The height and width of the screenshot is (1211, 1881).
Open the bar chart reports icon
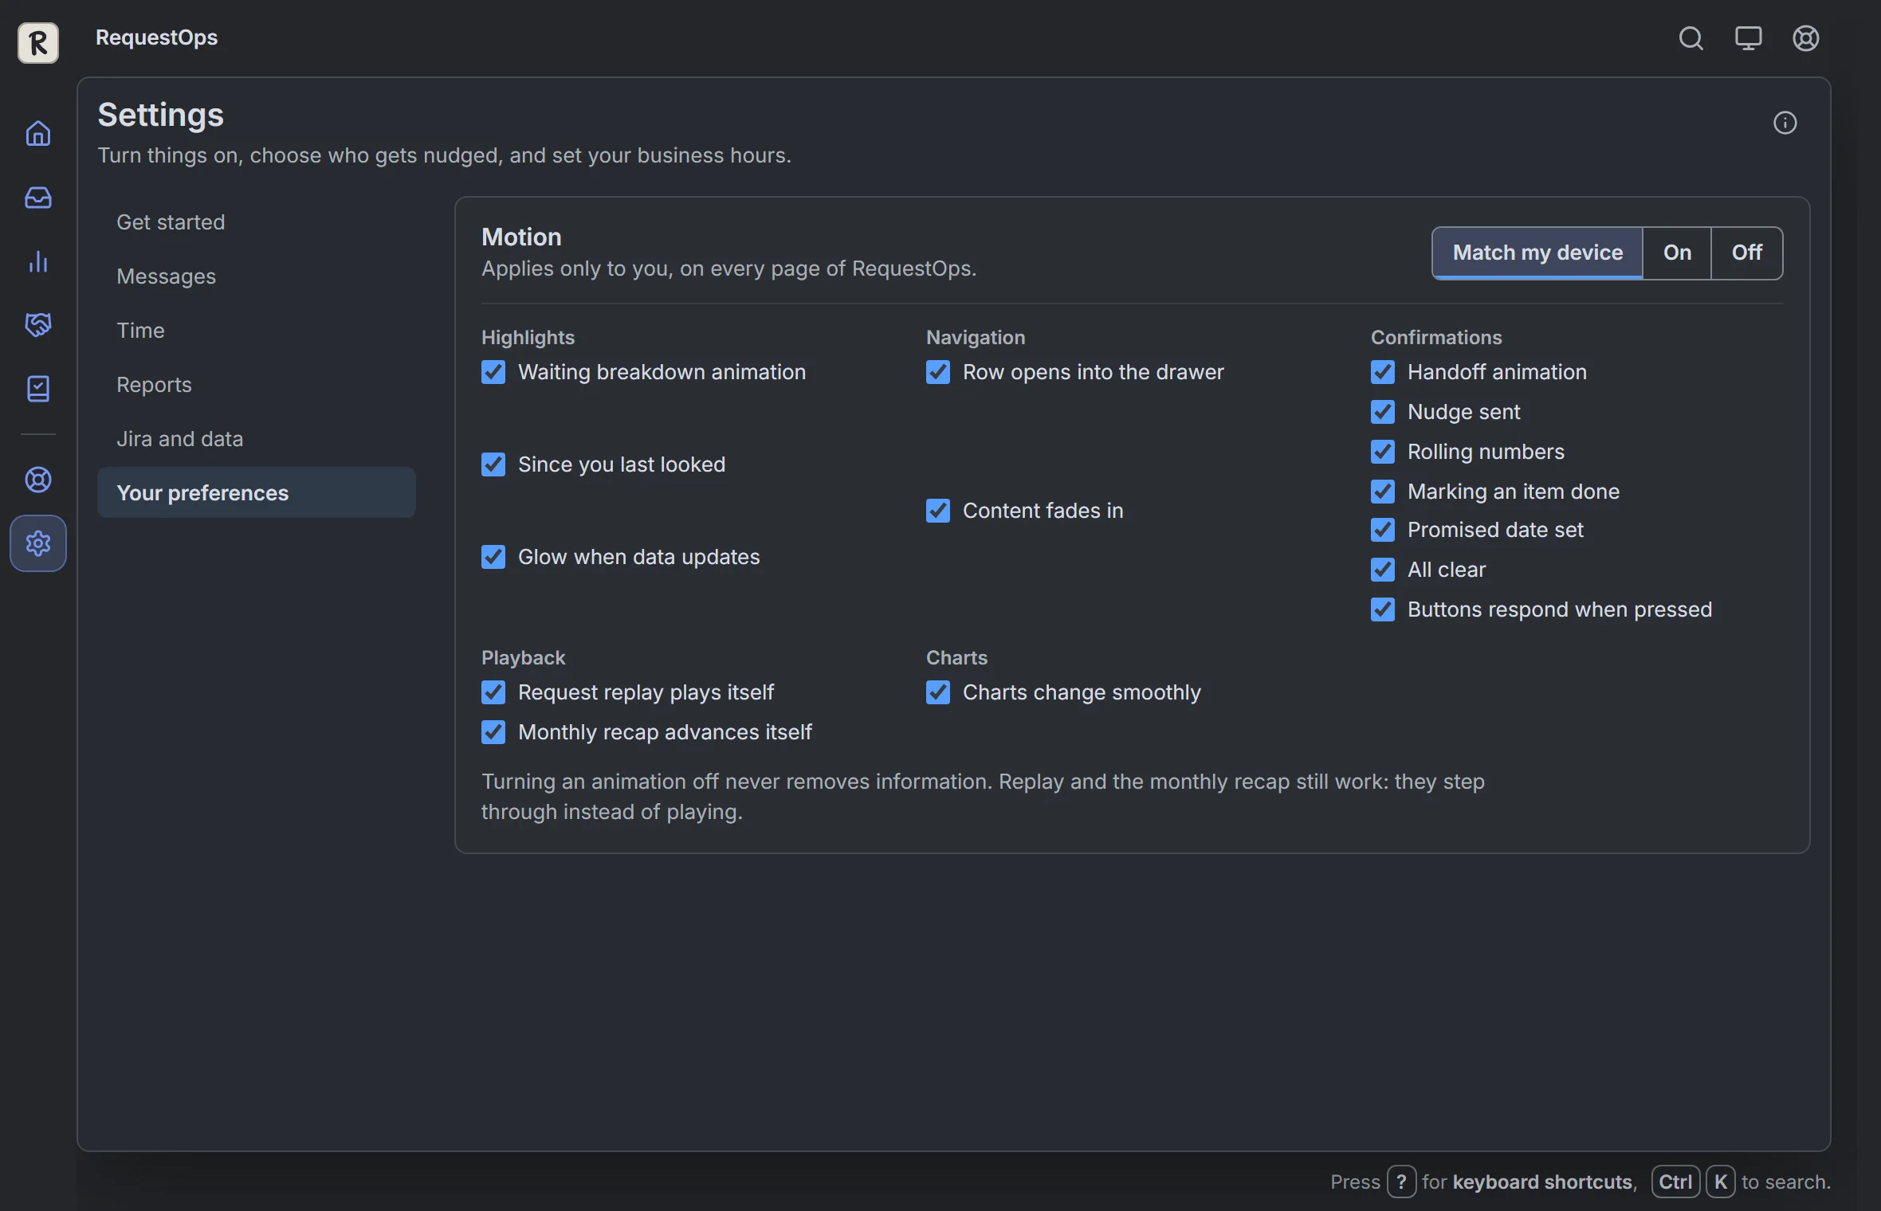pyautogui.click(x=38, y=261)
